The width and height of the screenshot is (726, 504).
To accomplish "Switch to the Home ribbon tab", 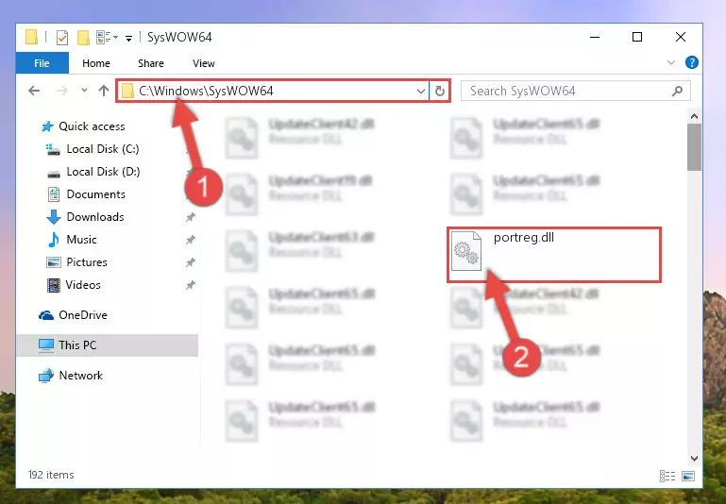I will pos(96,63).
